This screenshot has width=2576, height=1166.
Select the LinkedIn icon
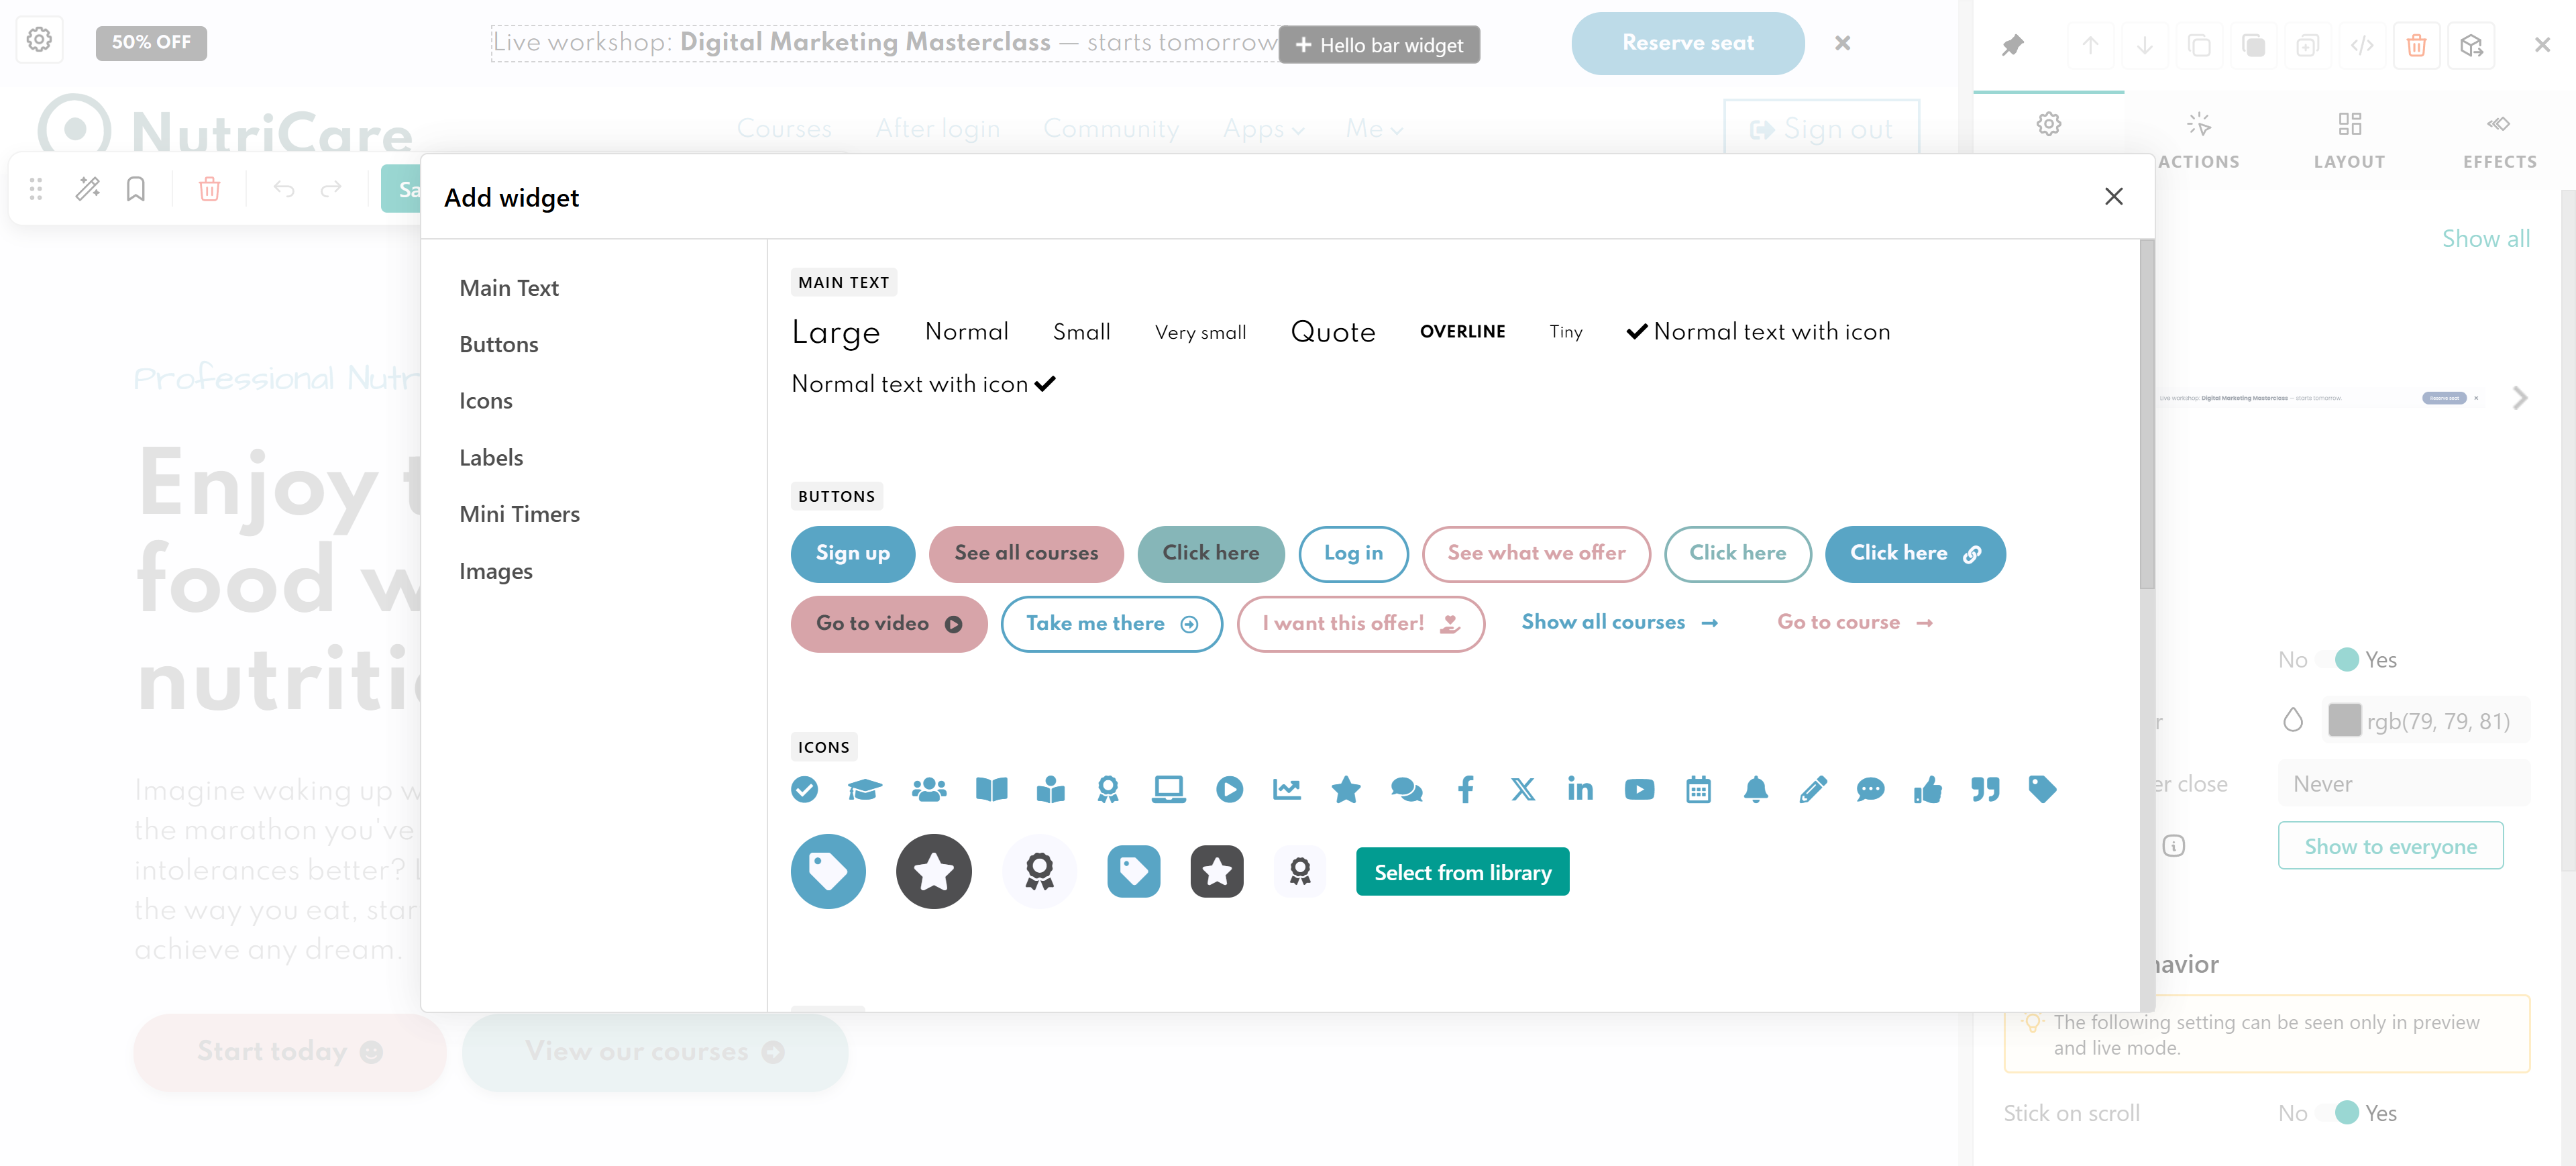[x=1580, y=789]
